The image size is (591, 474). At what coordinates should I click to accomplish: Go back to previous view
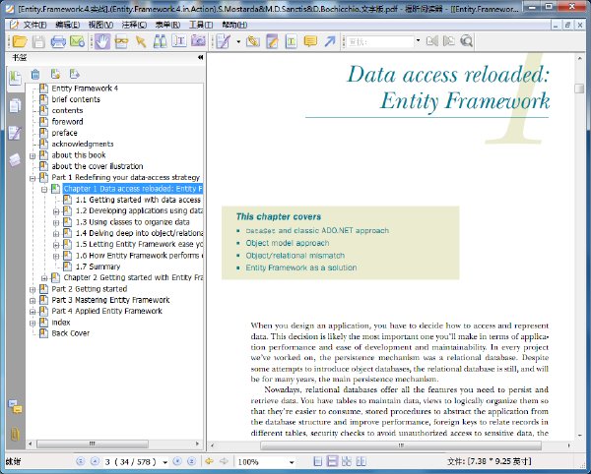click(209, 461)
